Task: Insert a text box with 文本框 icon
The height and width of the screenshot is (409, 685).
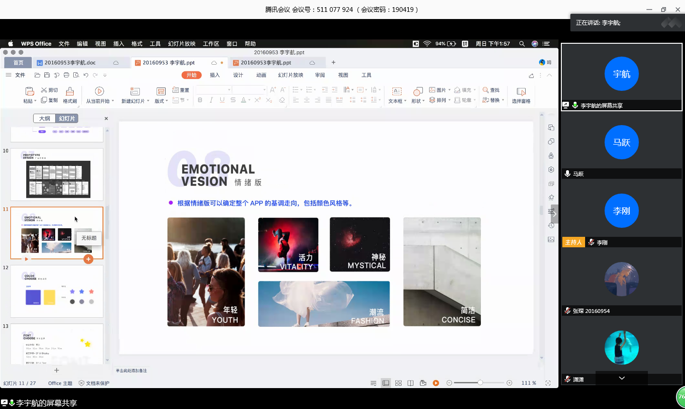Action: tap(397, 91)
